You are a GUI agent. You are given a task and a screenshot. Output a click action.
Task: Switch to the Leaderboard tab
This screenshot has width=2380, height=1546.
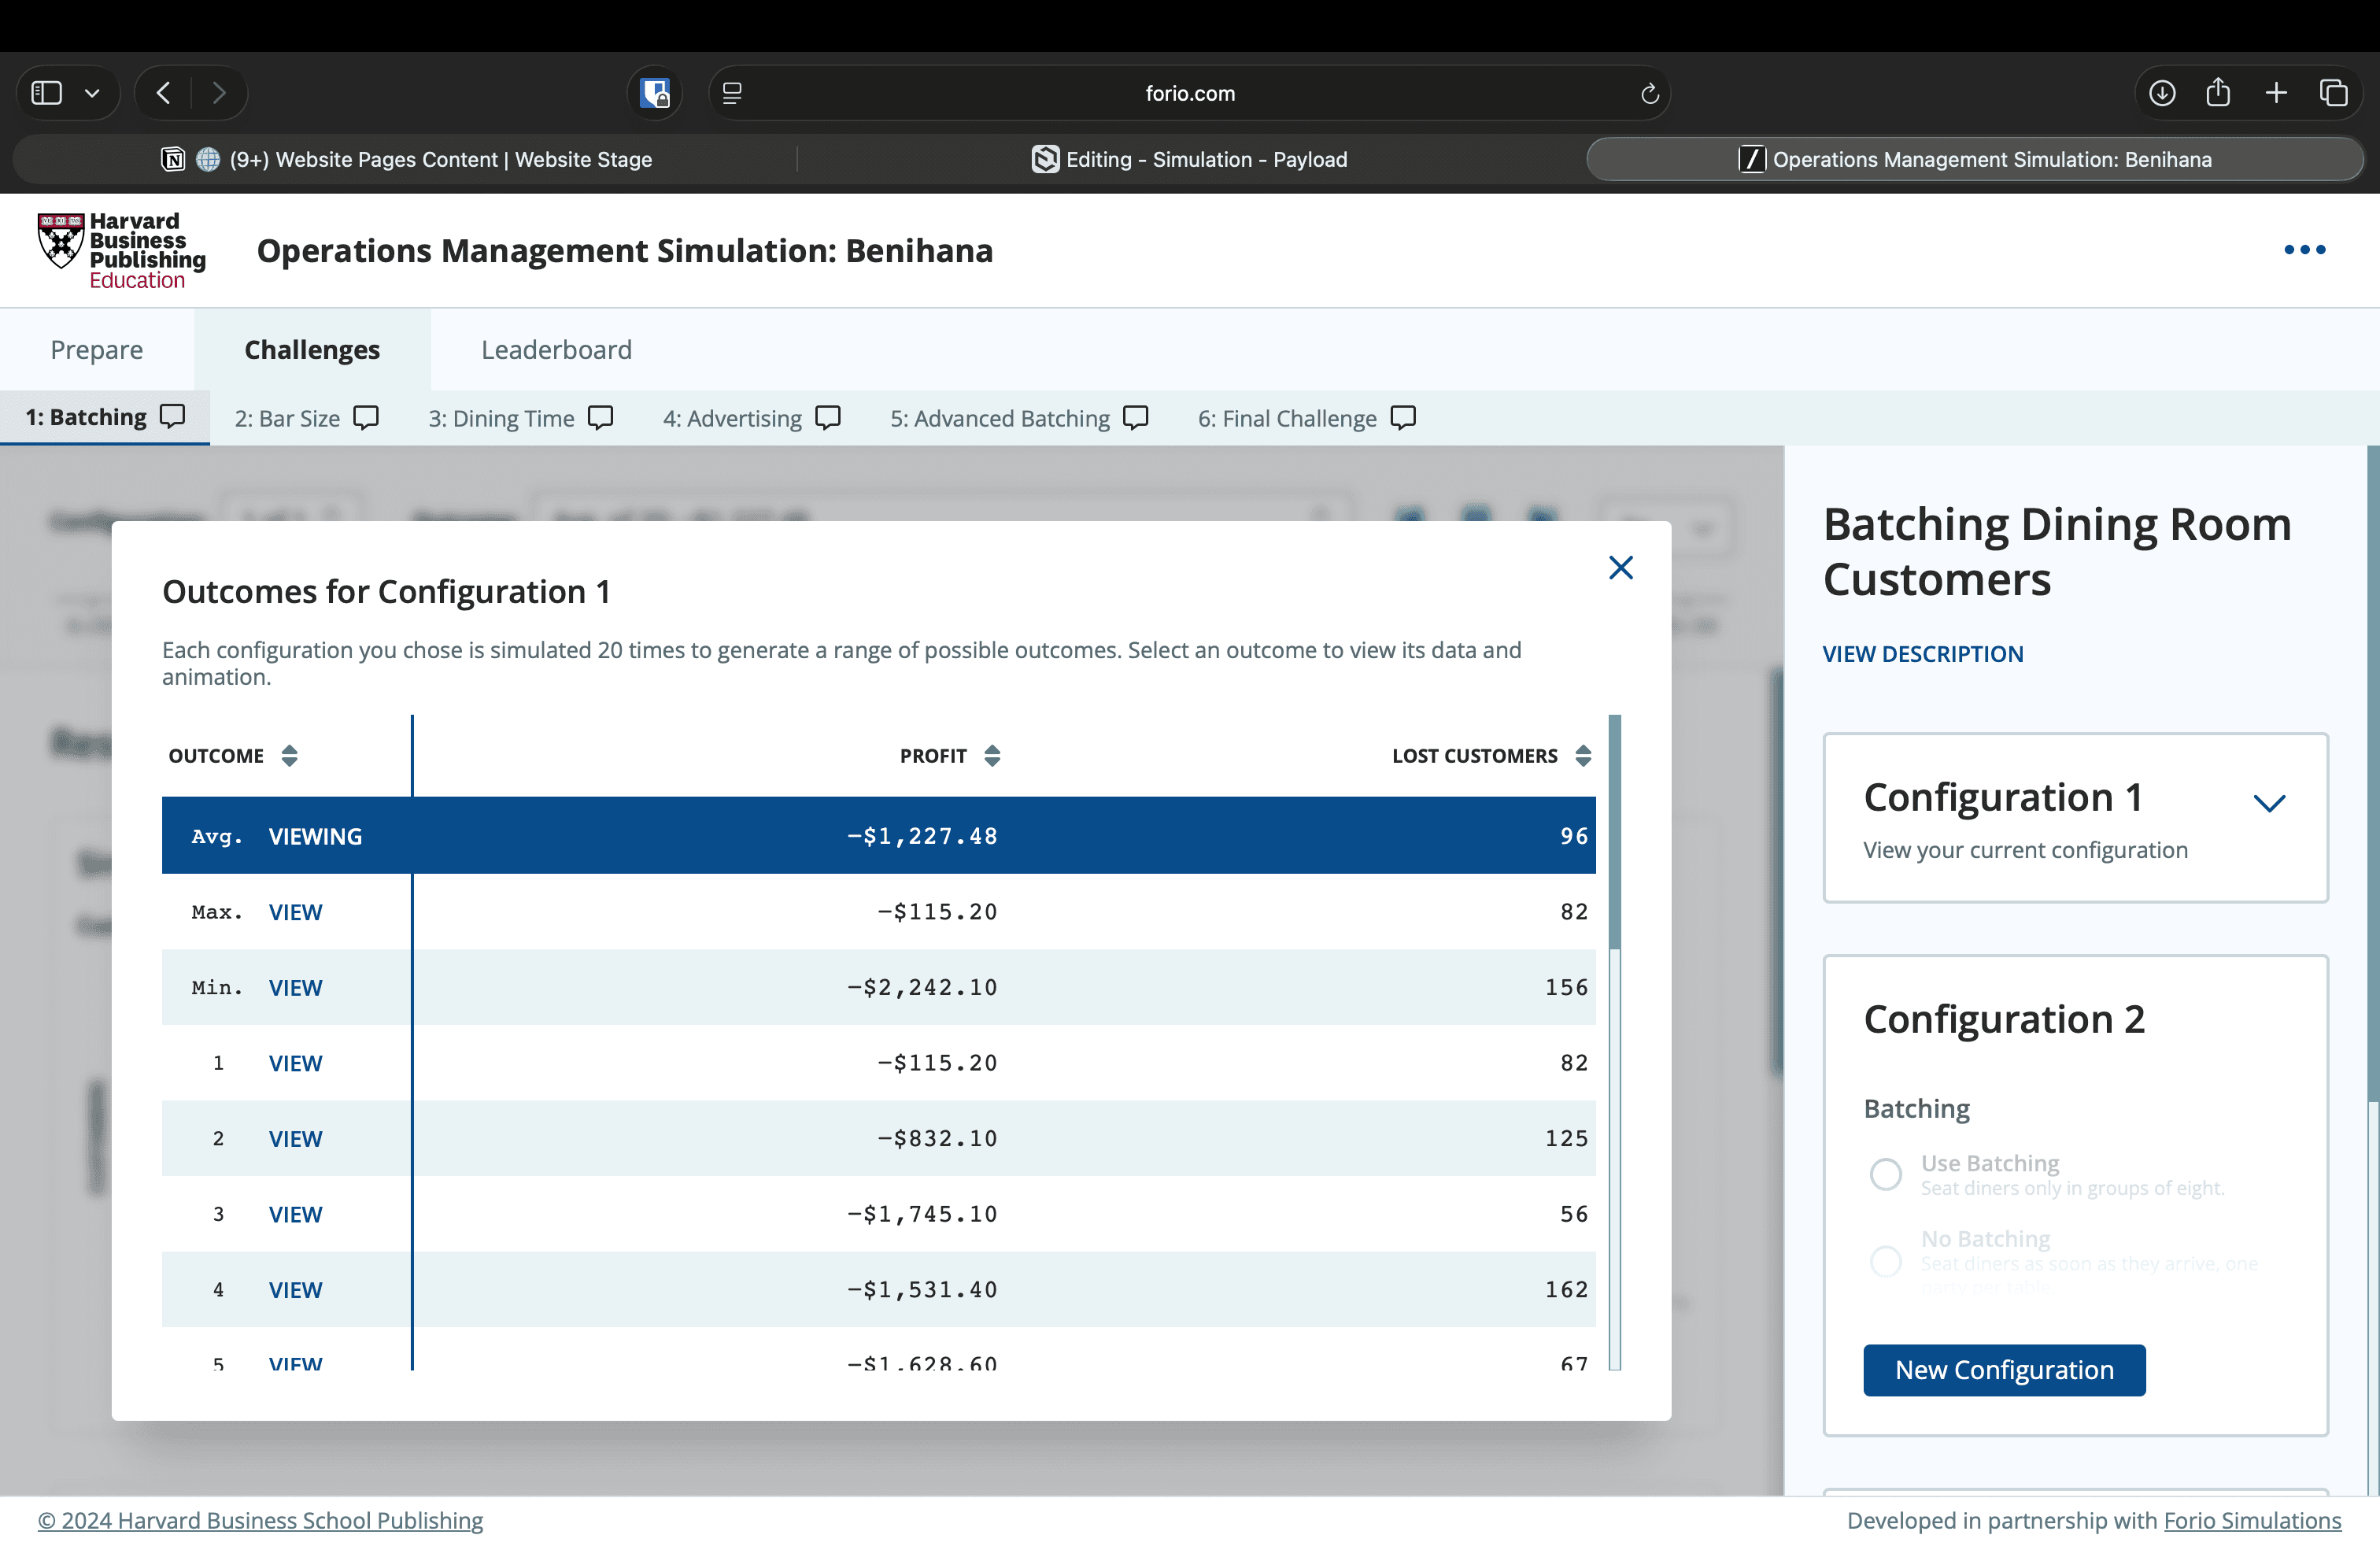[556, 350]
